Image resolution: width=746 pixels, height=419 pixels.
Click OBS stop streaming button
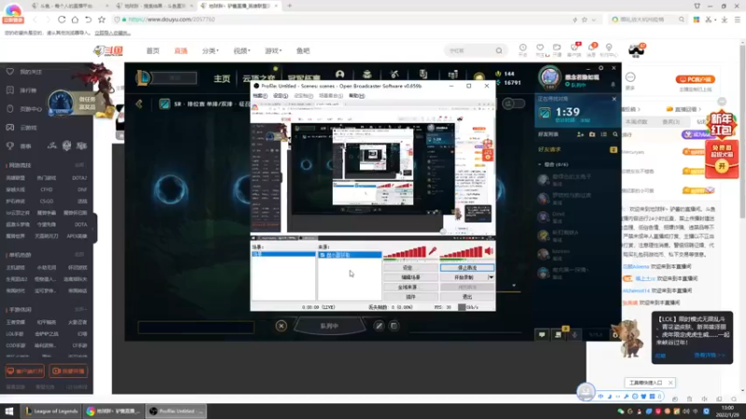467,267
